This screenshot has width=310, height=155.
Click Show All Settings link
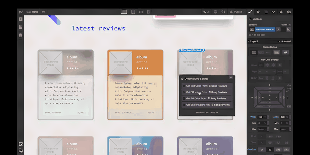pyautogui.click(x=207, y=113)
